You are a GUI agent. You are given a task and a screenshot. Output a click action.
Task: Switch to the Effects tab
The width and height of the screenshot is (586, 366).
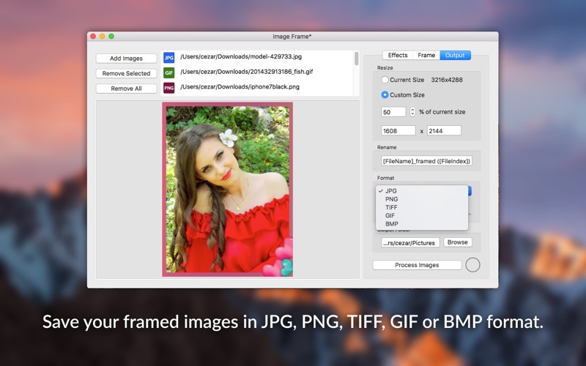click(398, 56)
